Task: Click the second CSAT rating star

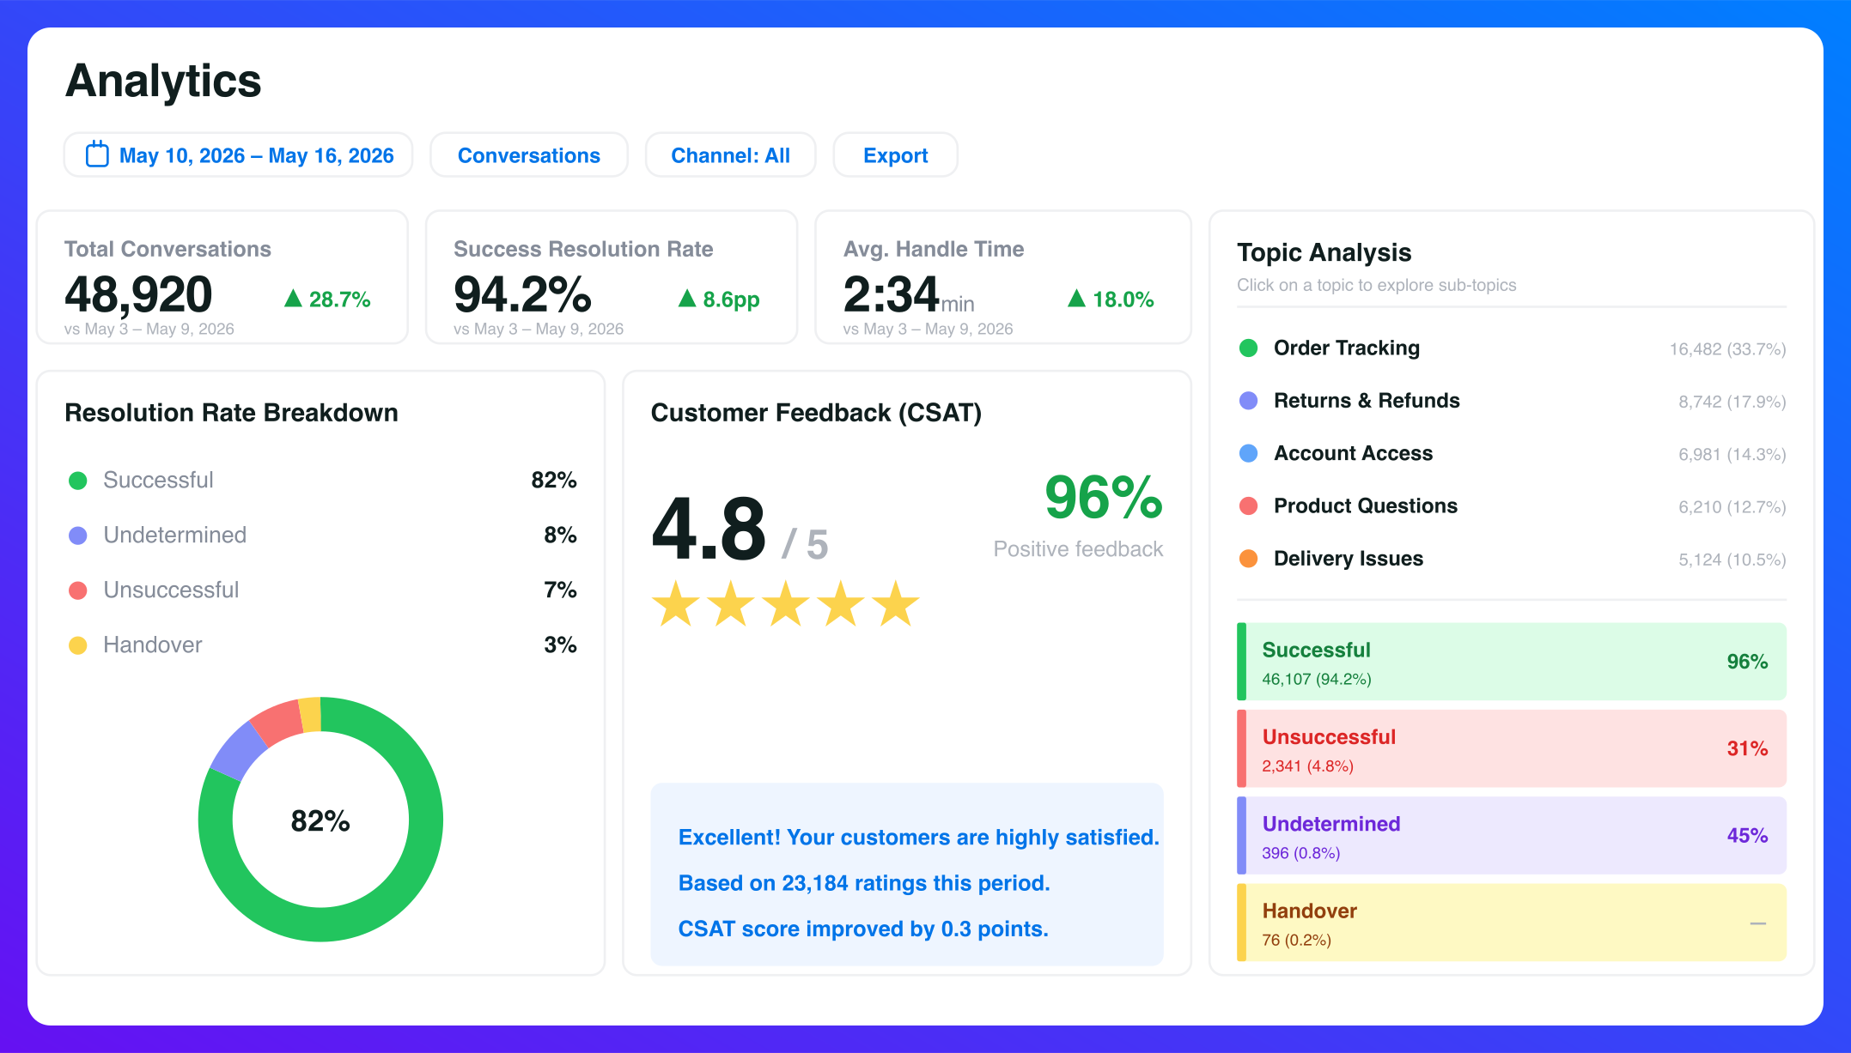Action: (x=731, y=603)
